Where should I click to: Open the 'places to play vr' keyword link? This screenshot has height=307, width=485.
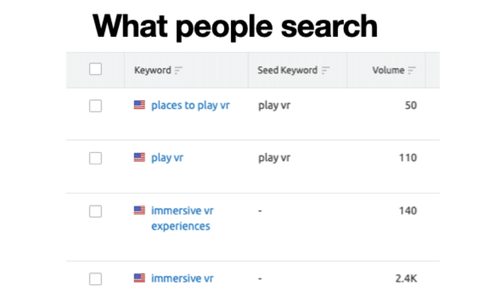(x=190, y=105)
